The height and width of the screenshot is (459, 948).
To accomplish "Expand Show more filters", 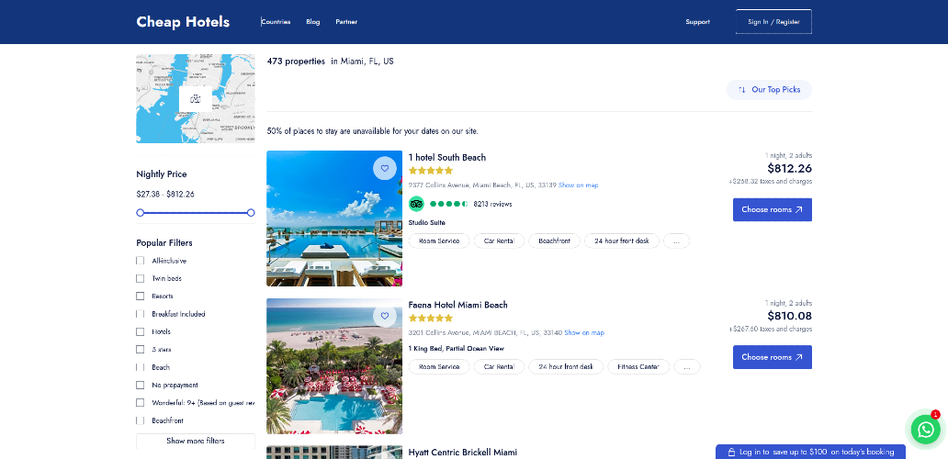I will pyautogui.click(x=196, y=441).
